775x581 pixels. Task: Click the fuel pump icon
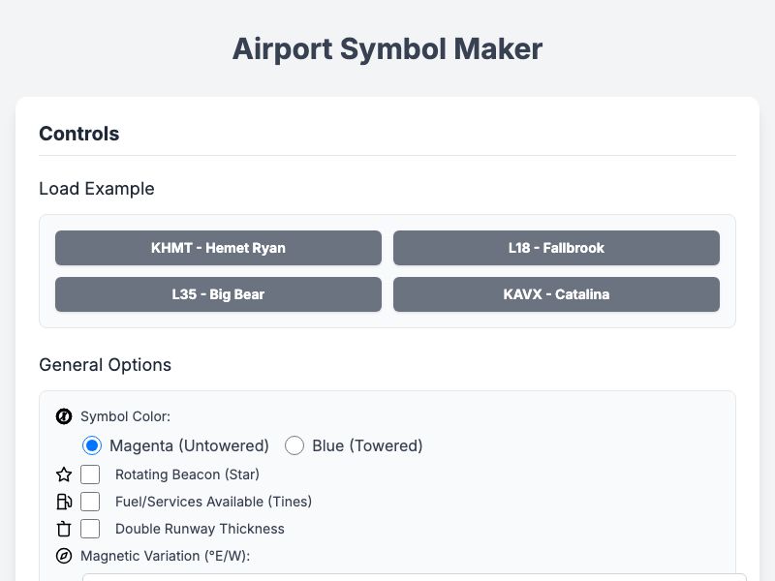tap(63, 502)
